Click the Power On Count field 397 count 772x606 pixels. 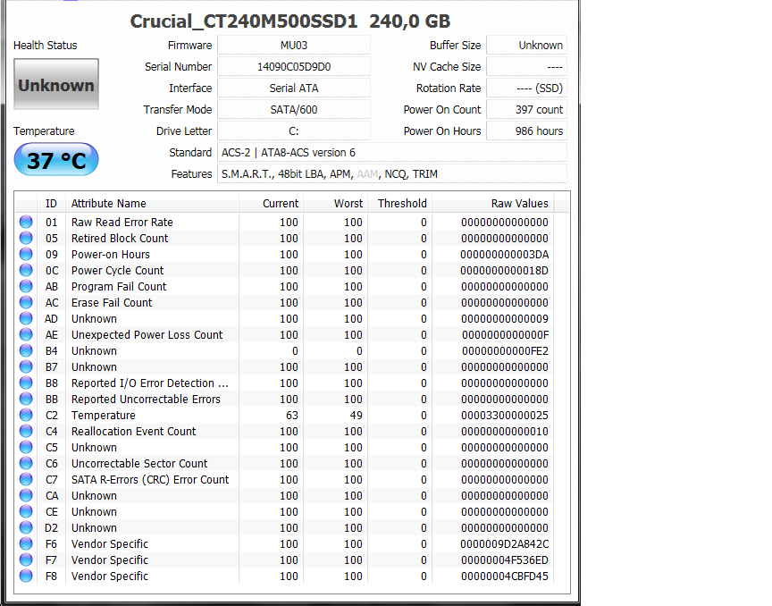point(527,109)
